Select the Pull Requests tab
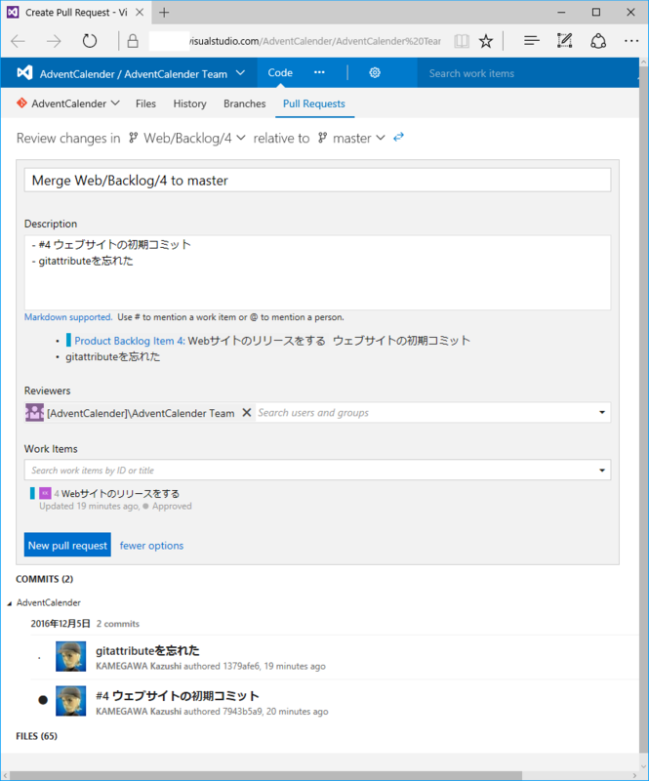This screenshot has height=781, width=649. (x=314, y=103)
